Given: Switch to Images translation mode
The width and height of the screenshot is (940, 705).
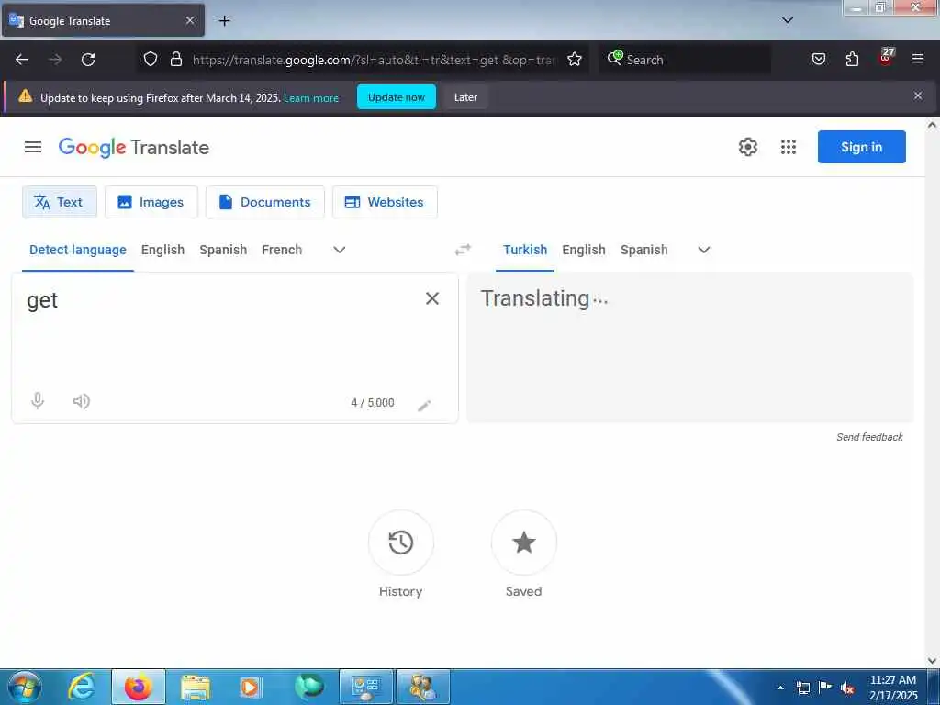Looking at the screenshot, I should (x=151, y=202).
